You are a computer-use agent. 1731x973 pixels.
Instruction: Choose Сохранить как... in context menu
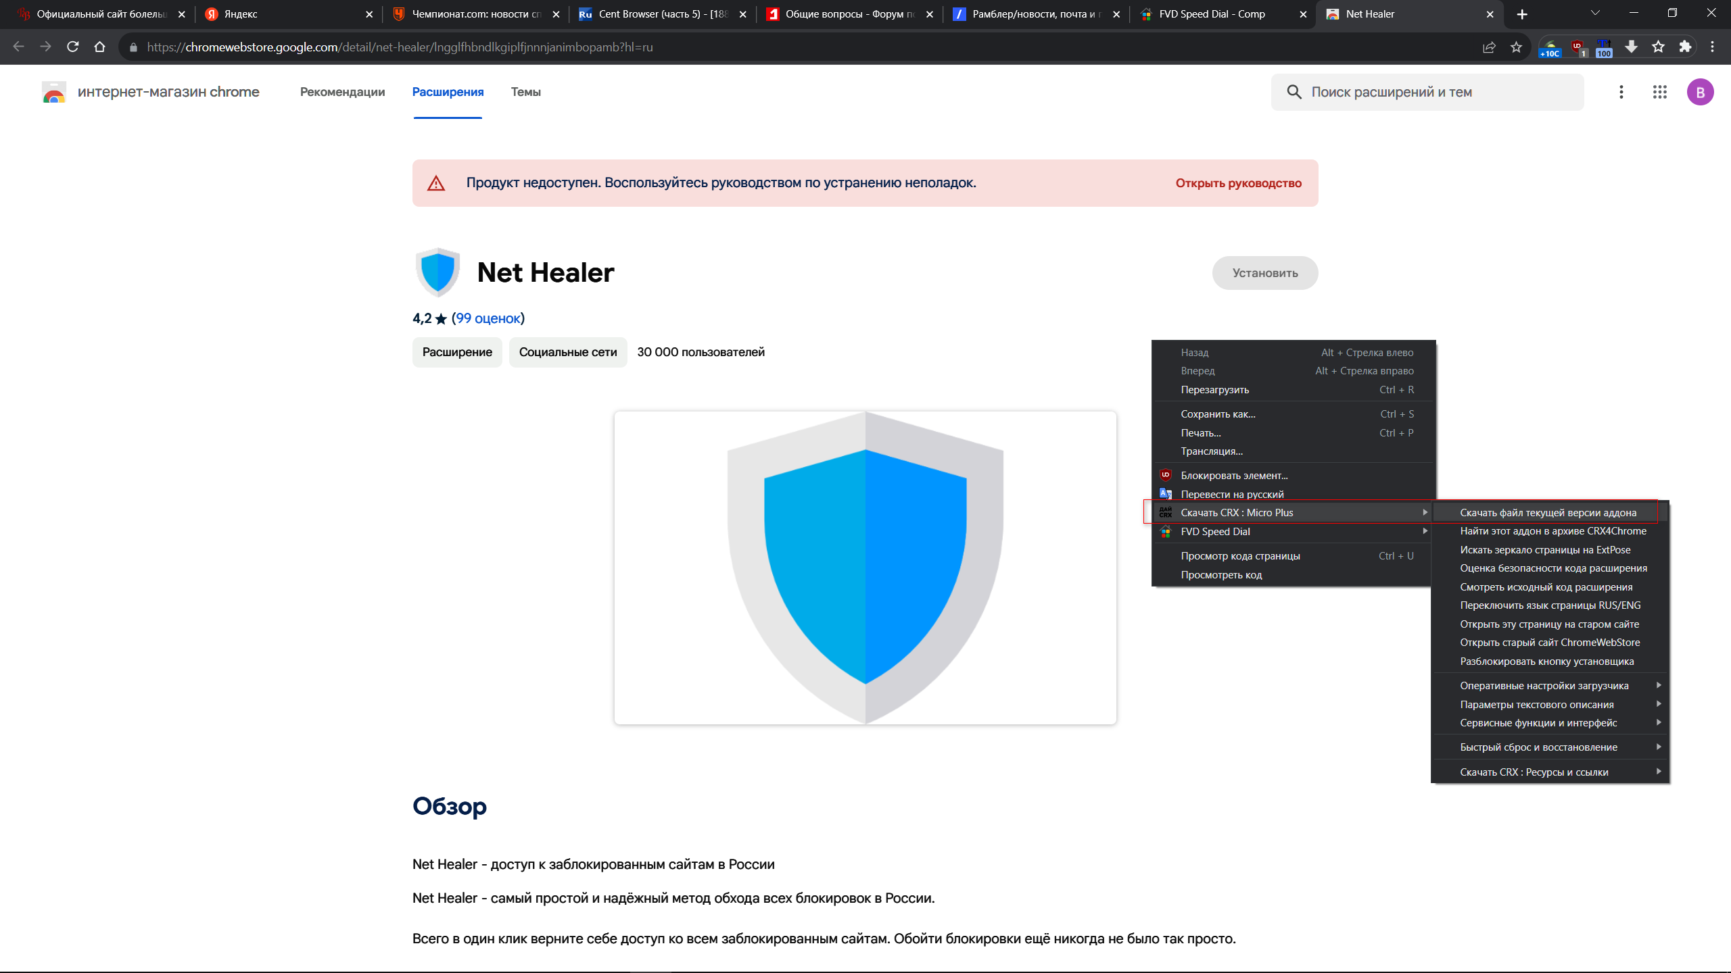coord(1293,414)
